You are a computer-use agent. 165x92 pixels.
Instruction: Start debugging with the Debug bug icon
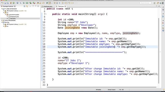[23, 3]
